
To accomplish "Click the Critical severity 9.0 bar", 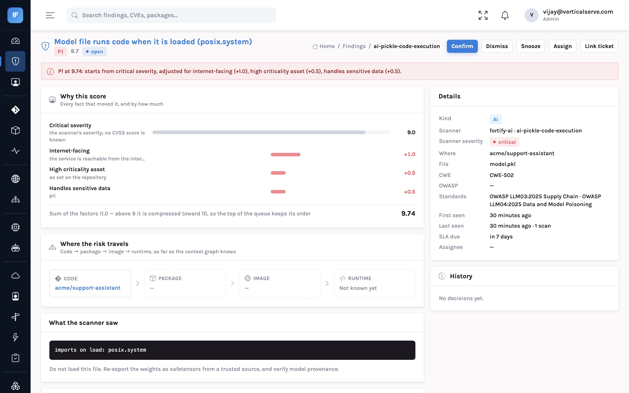I will tap(271, 132).
